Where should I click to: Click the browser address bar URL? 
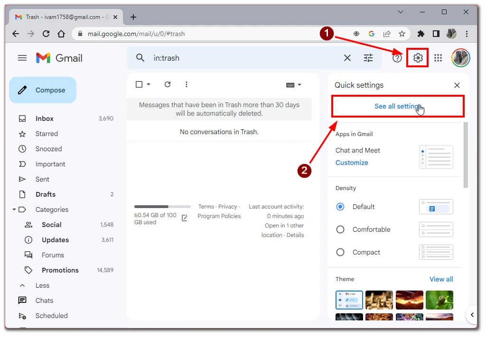136,34
